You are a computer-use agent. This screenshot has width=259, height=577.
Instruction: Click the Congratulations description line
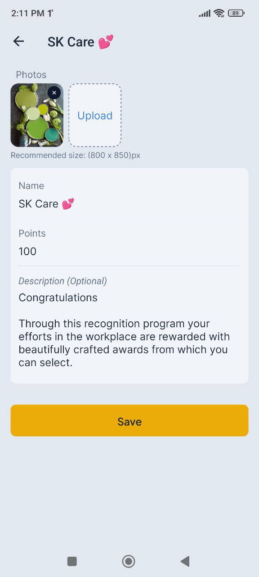pyautogui.click(x=58, y=298)
